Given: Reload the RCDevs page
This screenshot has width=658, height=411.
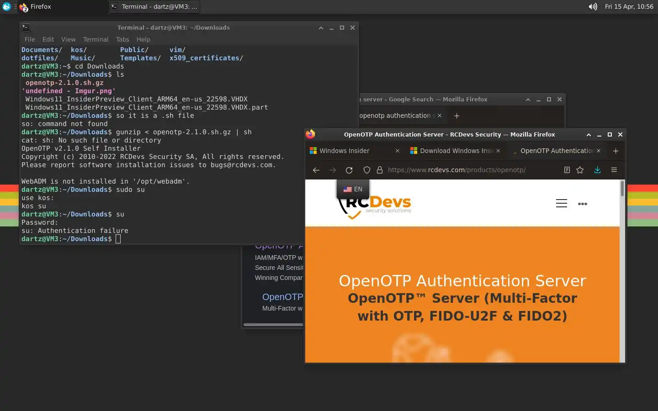Looking at the screenshot, I should tap(349, 170).
